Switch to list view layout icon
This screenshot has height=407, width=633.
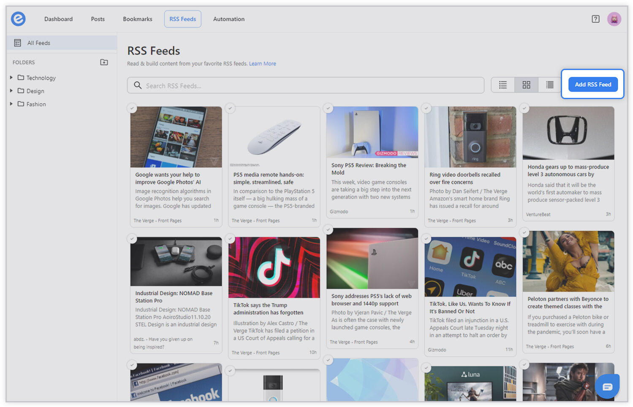point(503,85)
